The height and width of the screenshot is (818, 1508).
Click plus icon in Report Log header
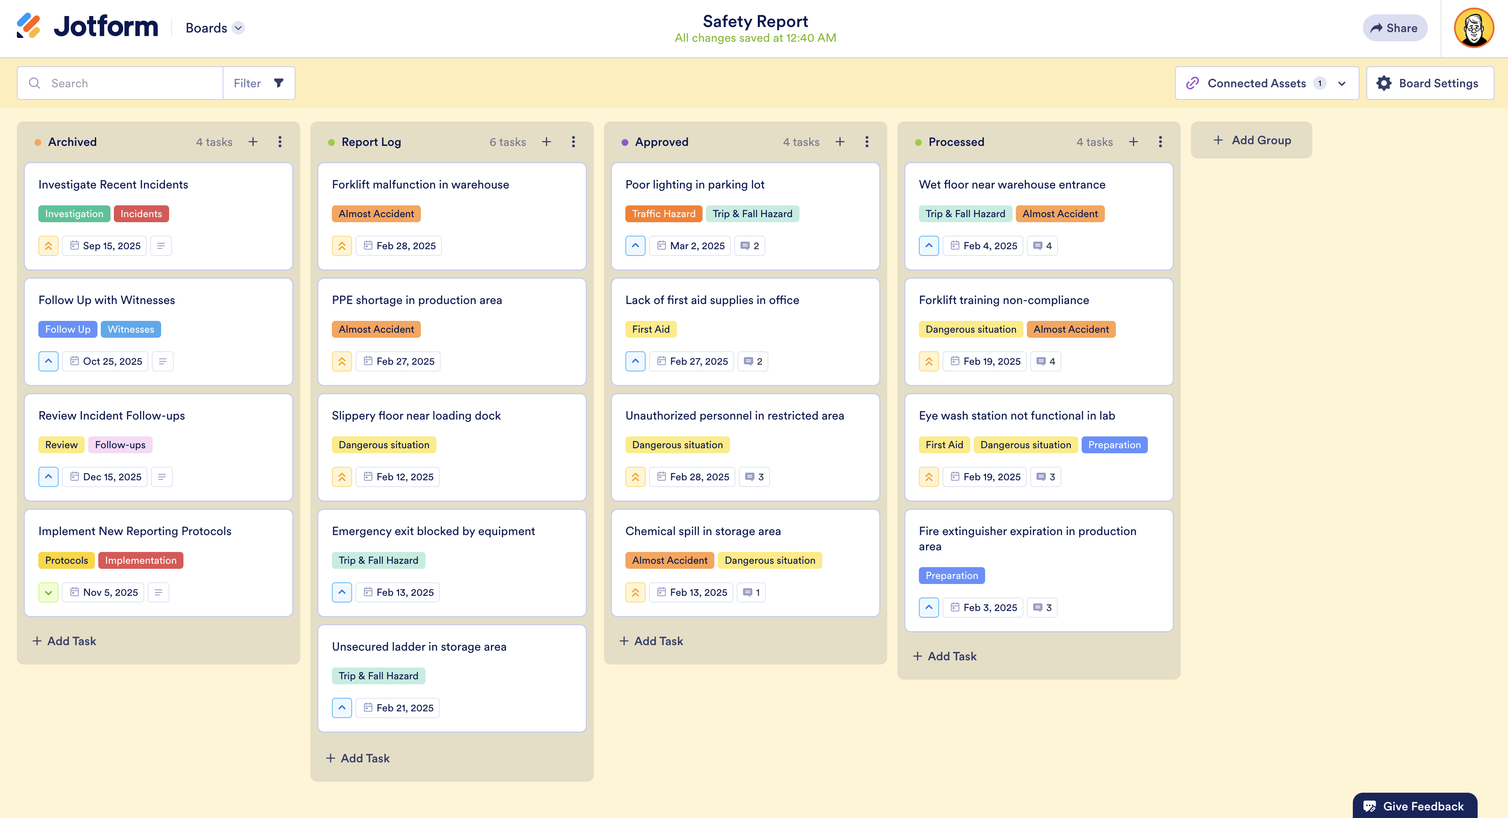pos(546,142)
